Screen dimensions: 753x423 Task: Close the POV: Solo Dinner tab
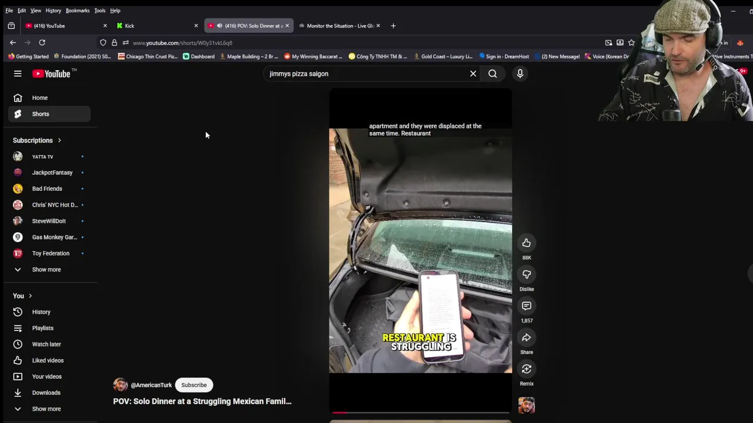(287, 26)
